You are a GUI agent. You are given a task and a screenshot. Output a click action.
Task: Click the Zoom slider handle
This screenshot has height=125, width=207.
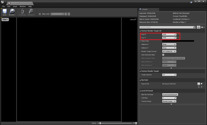pyautogui.click(x=100, y=123)
